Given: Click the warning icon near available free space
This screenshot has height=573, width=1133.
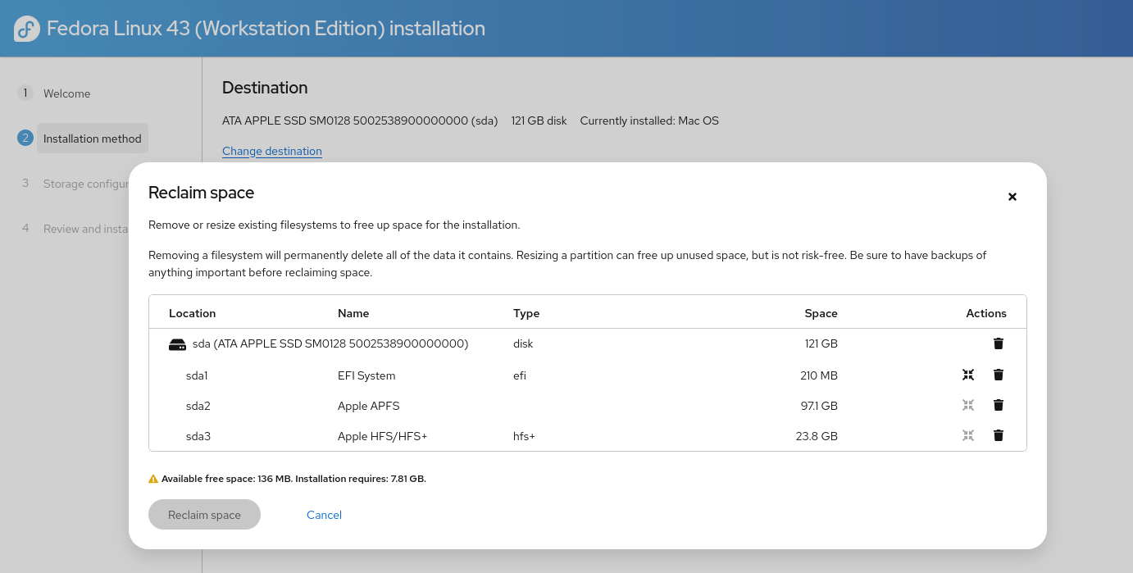Looking at the screenshot, I should tap(153, 479).
